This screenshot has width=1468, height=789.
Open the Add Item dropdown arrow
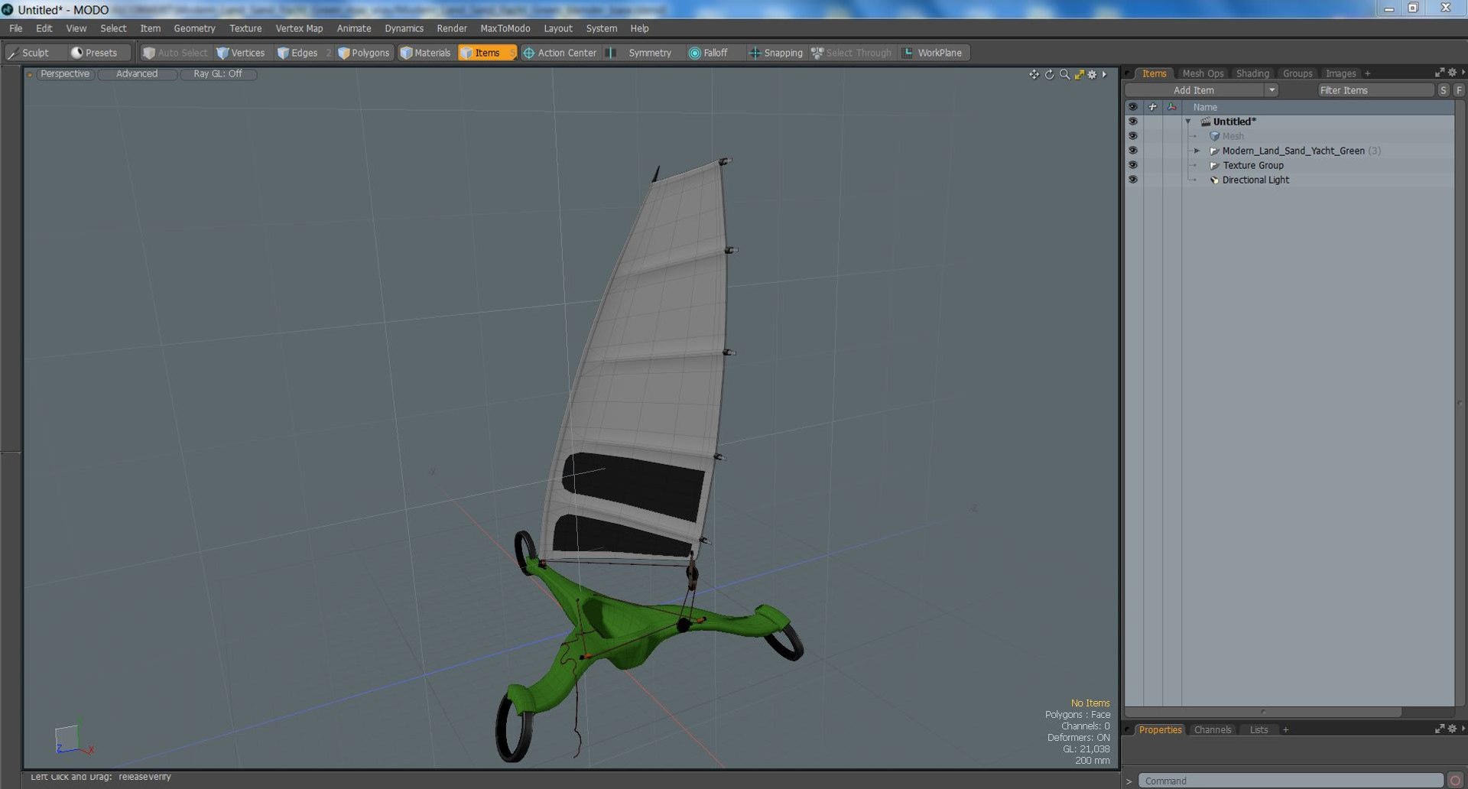click(1272, 90)
